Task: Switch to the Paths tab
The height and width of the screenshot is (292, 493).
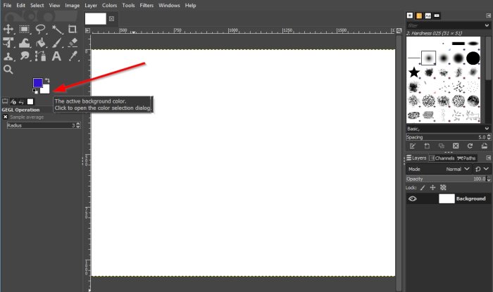Action: [x=466, y=158]
